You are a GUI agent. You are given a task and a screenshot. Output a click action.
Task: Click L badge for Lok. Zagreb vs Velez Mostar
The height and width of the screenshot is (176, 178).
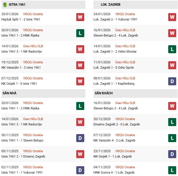click(x=172, y=49)
